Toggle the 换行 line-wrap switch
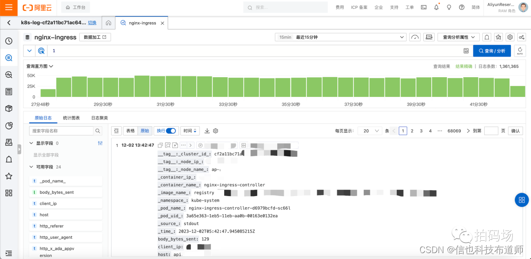 pos(171,131)
